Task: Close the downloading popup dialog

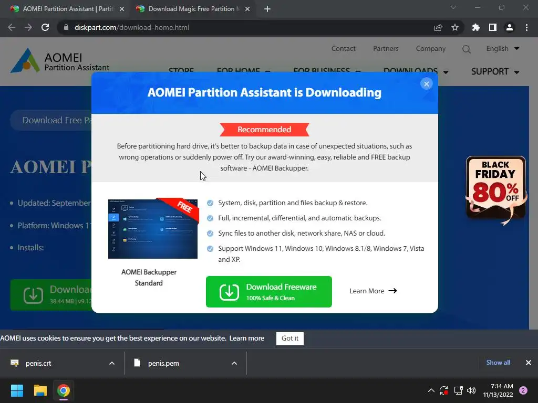Action: tap(427, 84)
